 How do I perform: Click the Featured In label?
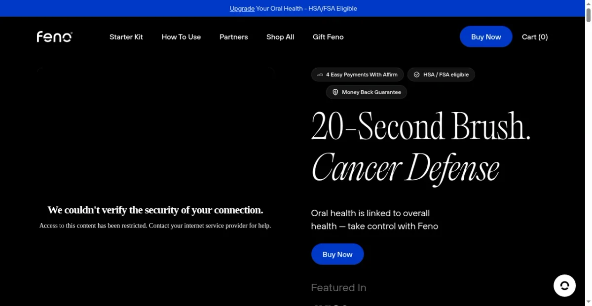point(338,288)
